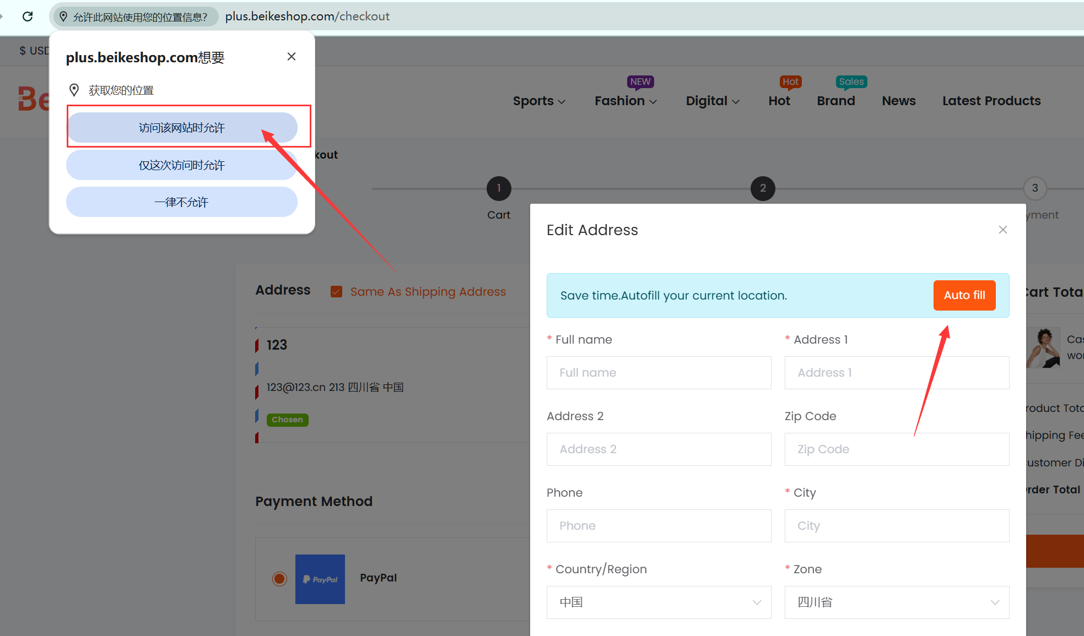Click the step 1 Cart circle
This screenshot has width=1084, height=636.
coord(499,188)
